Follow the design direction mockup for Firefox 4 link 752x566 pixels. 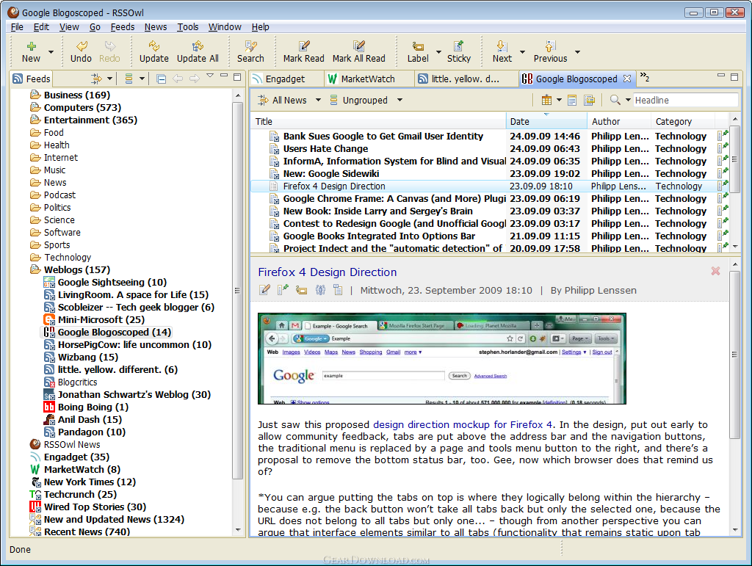point(463,424)
